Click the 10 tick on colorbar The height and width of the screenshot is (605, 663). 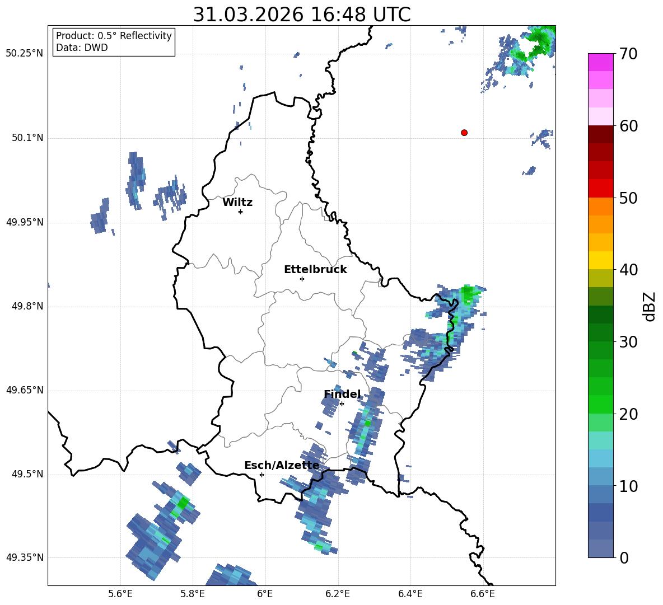[x=628, y=486]
